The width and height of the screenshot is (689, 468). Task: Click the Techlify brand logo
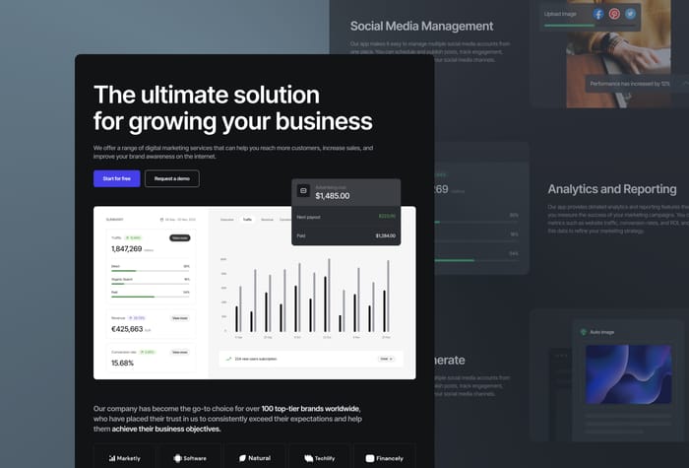tap(320, 458)
